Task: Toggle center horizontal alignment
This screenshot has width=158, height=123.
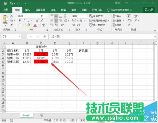Action: [x=56, y=20]
